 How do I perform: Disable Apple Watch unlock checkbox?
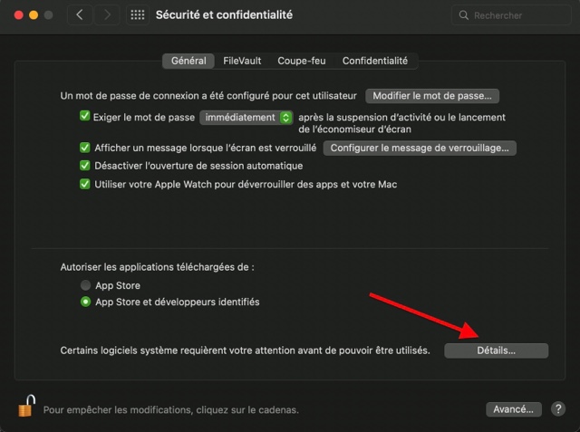(85, 184)
